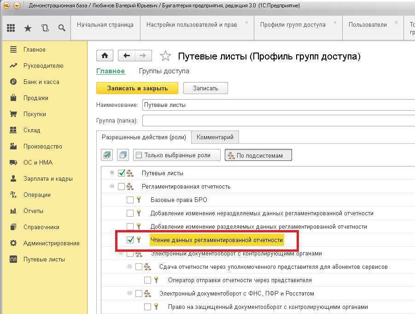This screenshot has height=314, width=415.
Task: Open the Главное form link
Action: [x=111, y=71]
